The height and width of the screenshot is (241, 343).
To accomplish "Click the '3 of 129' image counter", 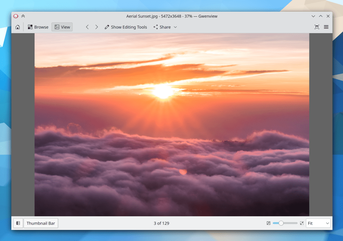I will pyautogui.click(x=161, y=223).
